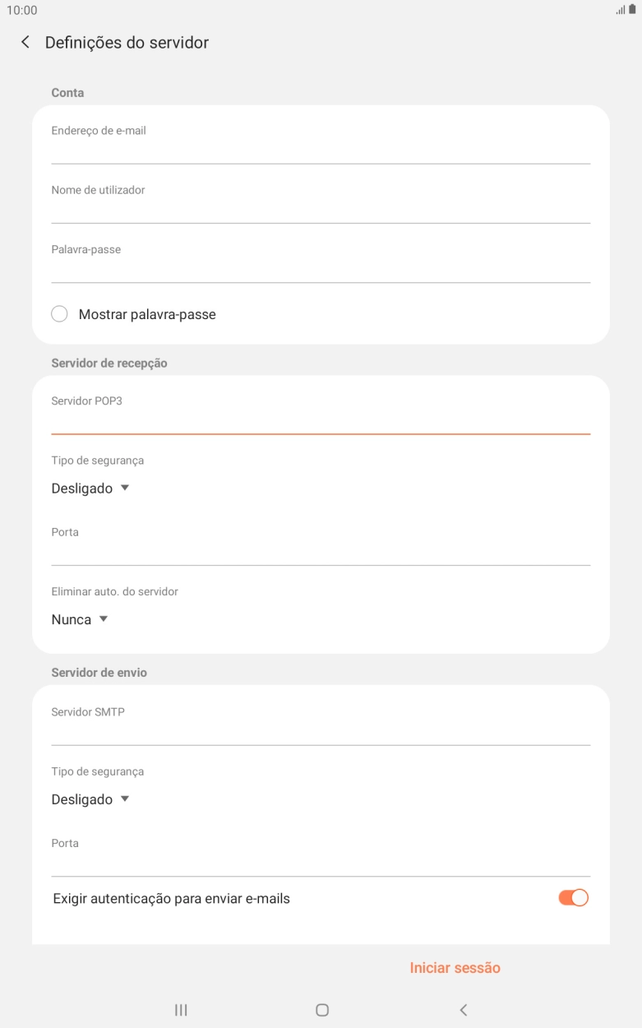Tap Iniciar sessão

455,967
